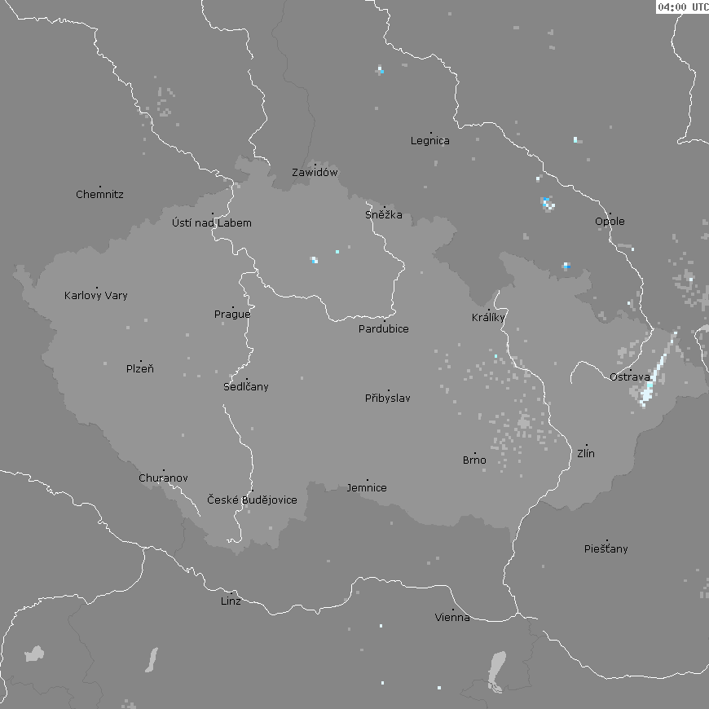Screen dimensions: 709x709
Task: Select the Prague city marker
Action: pos(233,306)
